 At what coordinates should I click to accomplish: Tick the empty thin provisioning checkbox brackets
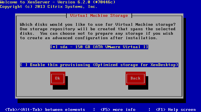point(24,65)
